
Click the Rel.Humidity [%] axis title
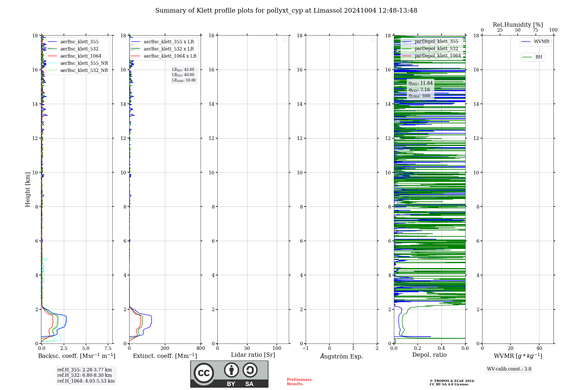pyautogui.click(x=518, y=25)
